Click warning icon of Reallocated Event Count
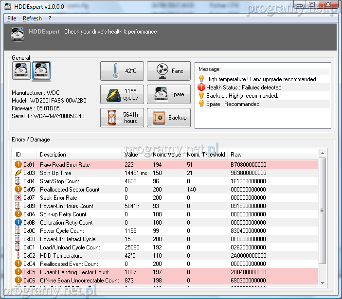The height and width of the screenshot is (299, 342). click(18, 264)
